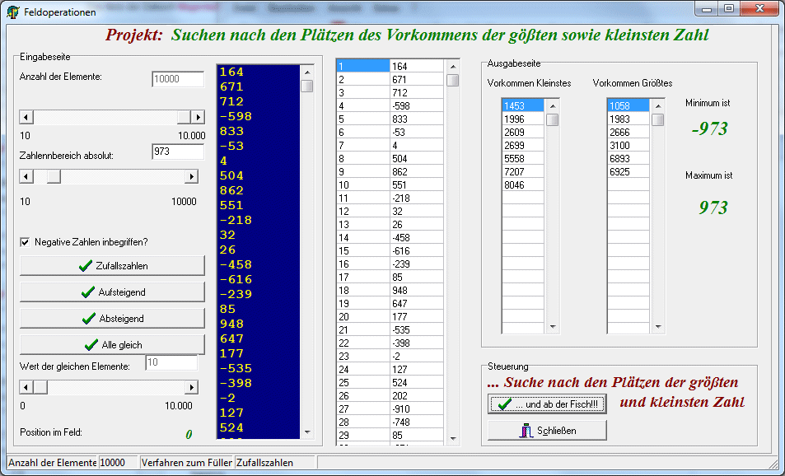Select 3100 in the Vorkommen Größtes list

[x=628, y=146]
